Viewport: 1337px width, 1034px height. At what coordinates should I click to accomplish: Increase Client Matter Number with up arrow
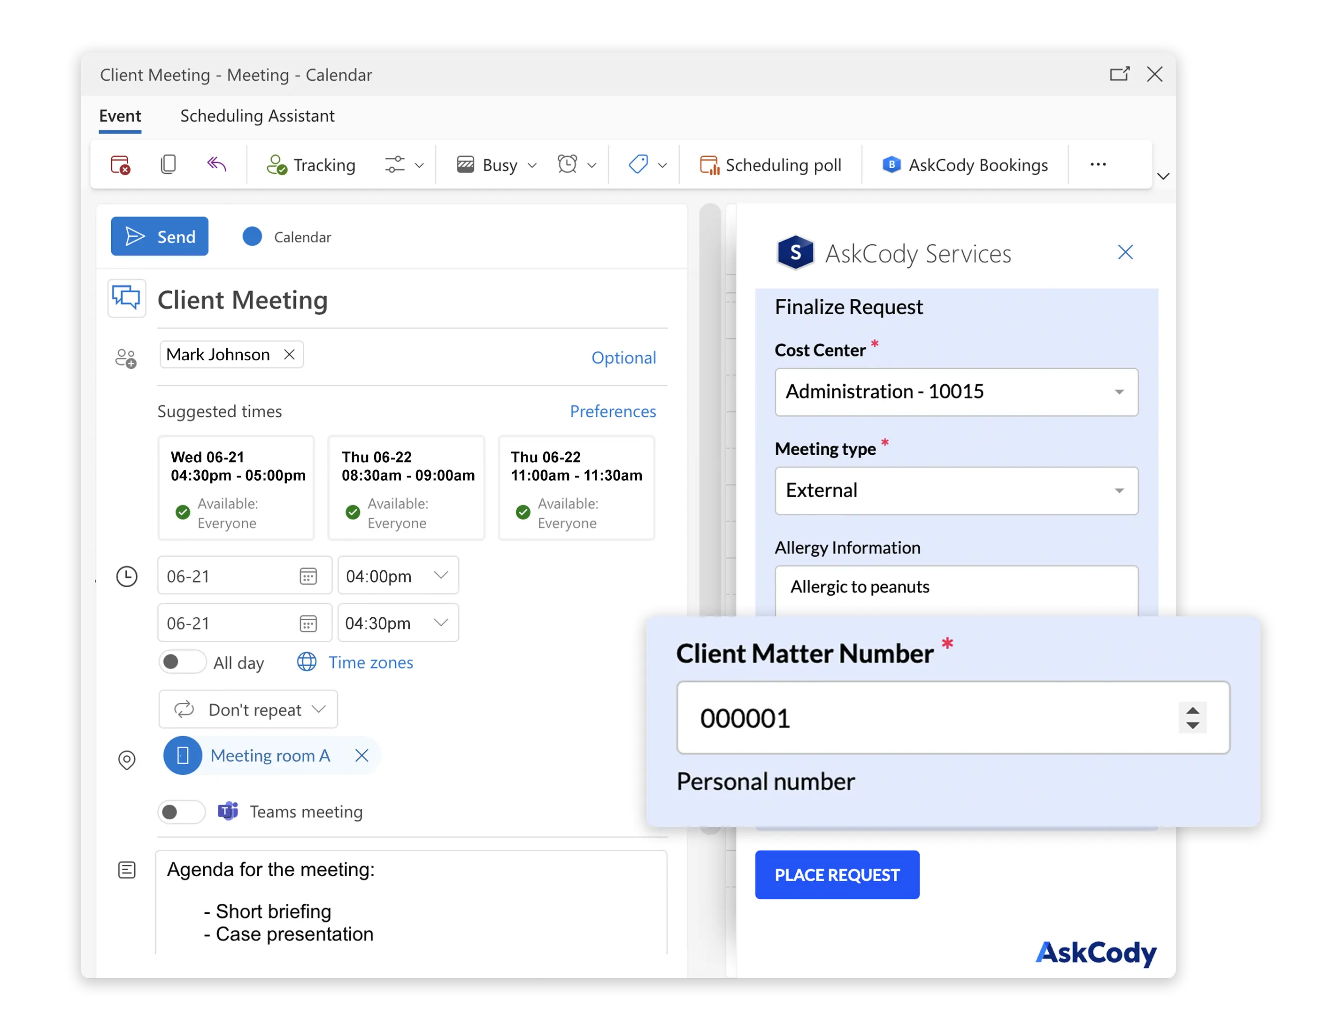pos(1192,711)
